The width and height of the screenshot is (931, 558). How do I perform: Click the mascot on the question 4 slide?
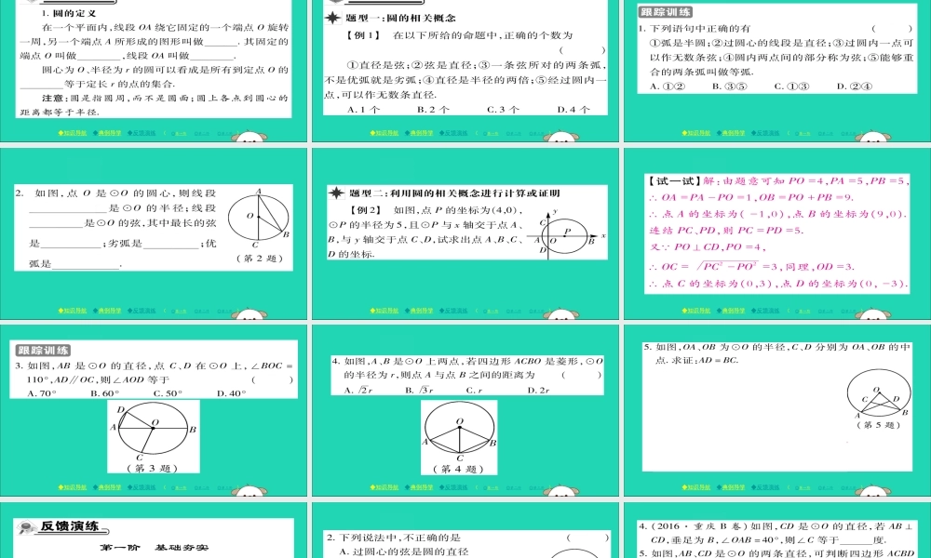tap(561, 491)
